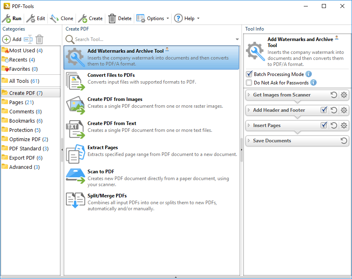Click the delete category trash icon
The height and width of the screenshot is (279, 352).
pyautogui.click(x=39, y=39)
